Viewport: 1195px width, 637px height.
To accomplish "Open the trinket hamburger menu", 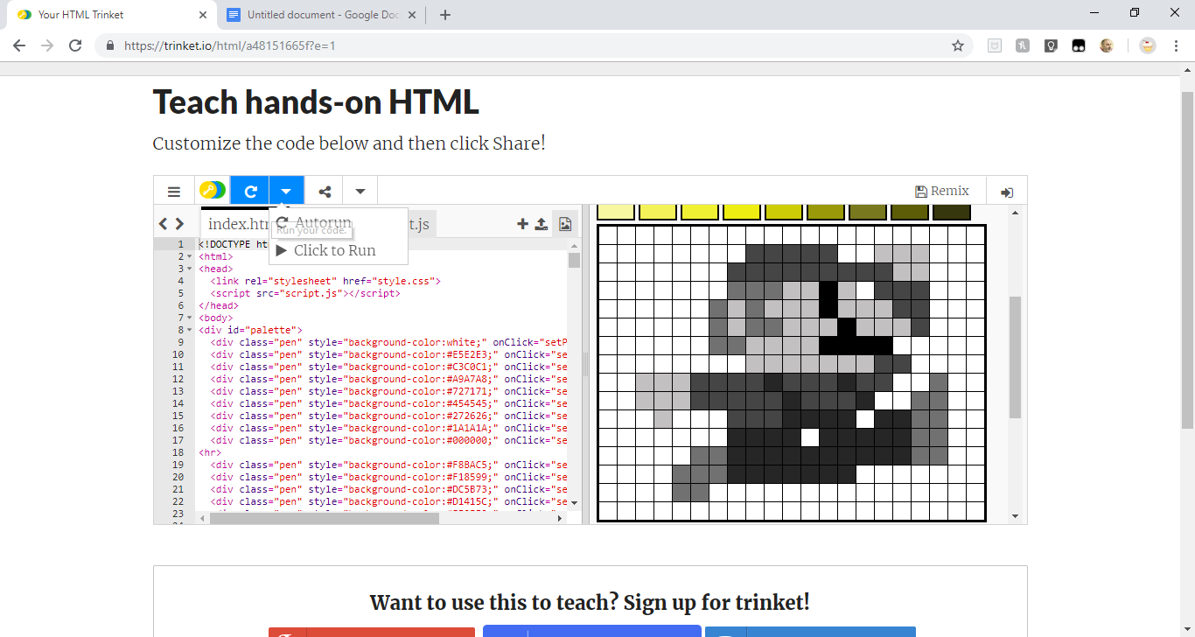I will click(x=174, y=192).
